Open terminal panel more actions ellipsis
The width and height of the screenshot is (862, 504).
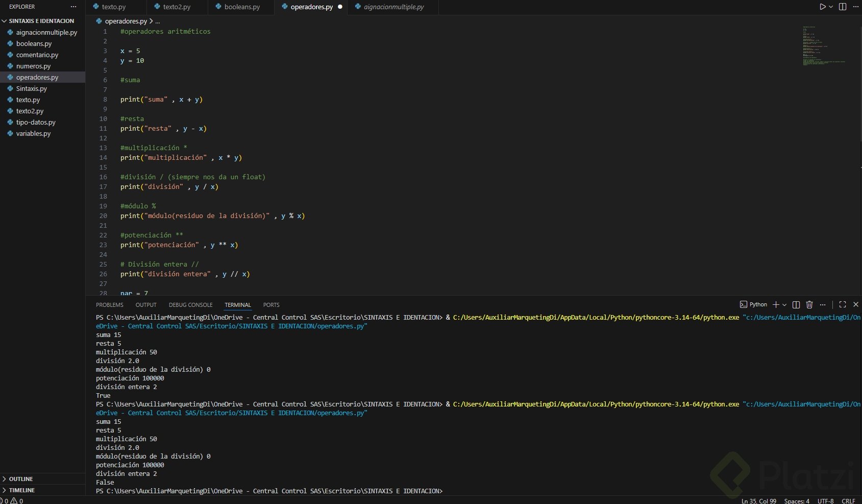823,305
